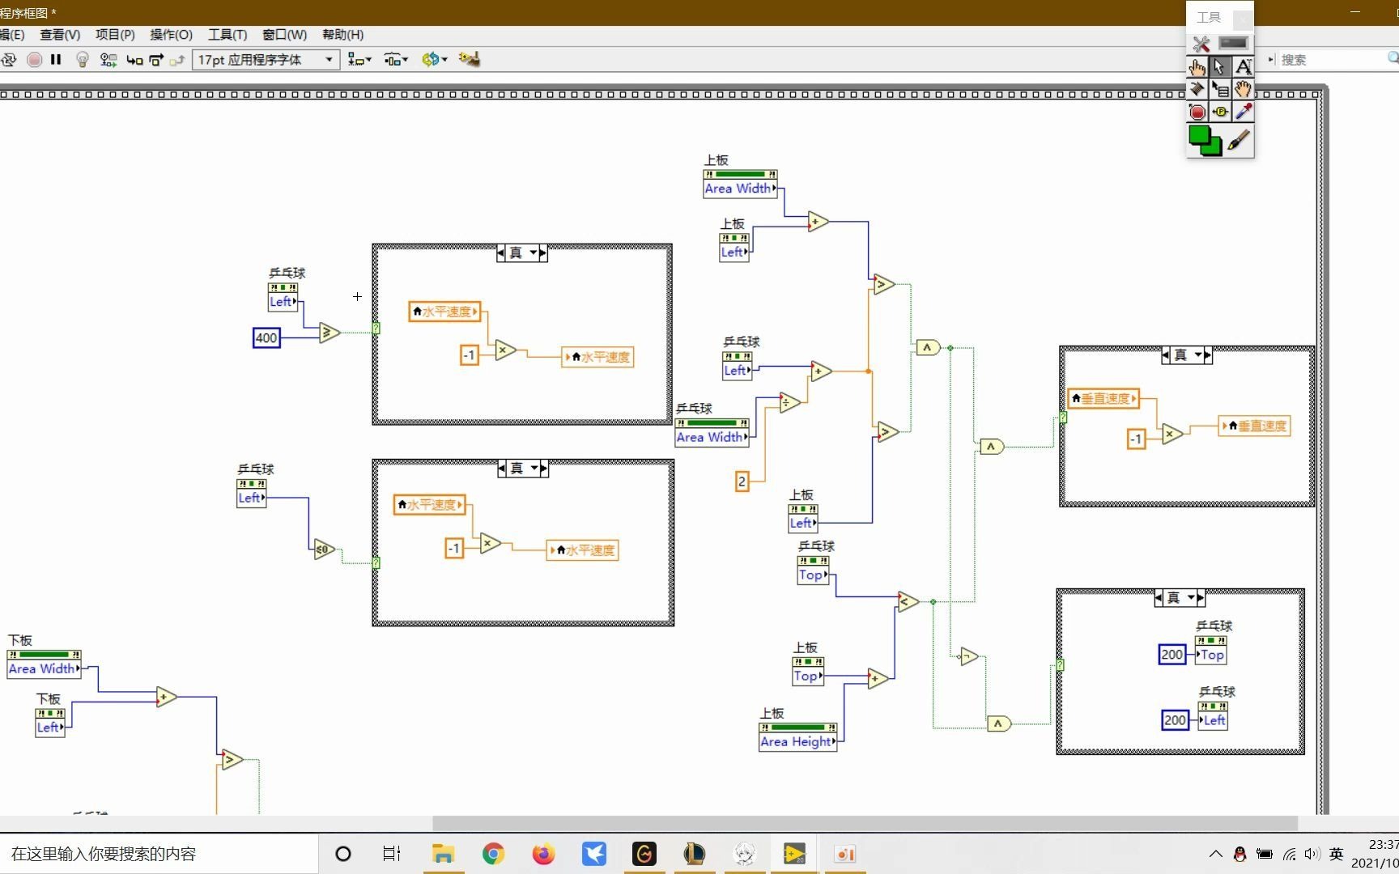
Task: Go to next case of 200 constants structure
Action: tap(1201, 598)
